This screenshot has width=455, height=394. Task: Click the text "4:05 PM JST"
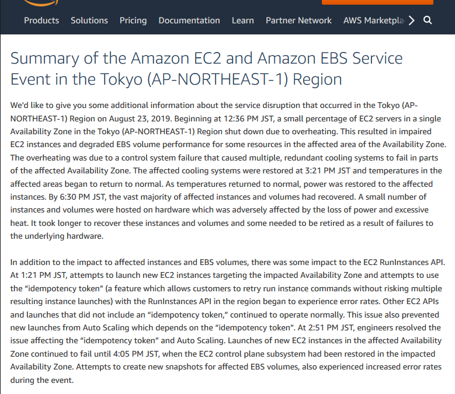[136, 354]
